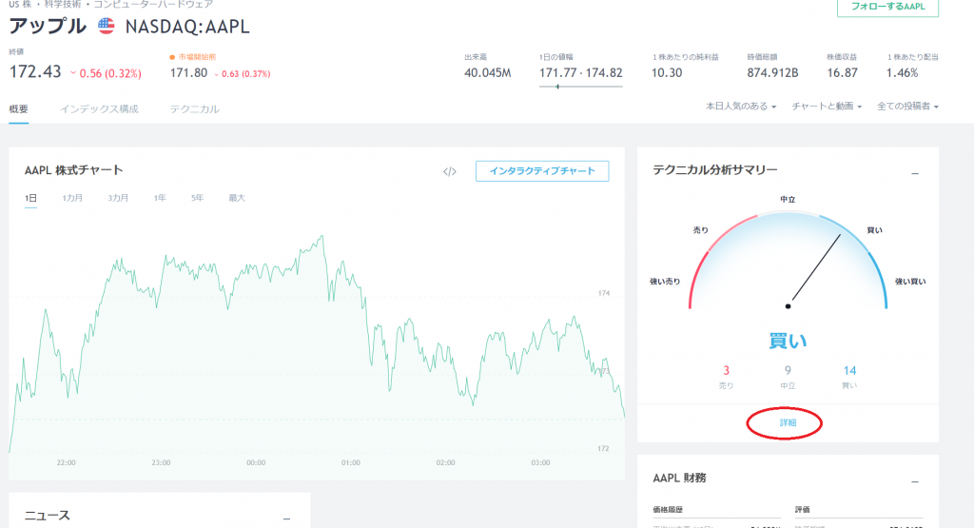Open the 本日人気のある dropdown
The image size is (974, 528).
pyautogui.click(x=740, y=107)
